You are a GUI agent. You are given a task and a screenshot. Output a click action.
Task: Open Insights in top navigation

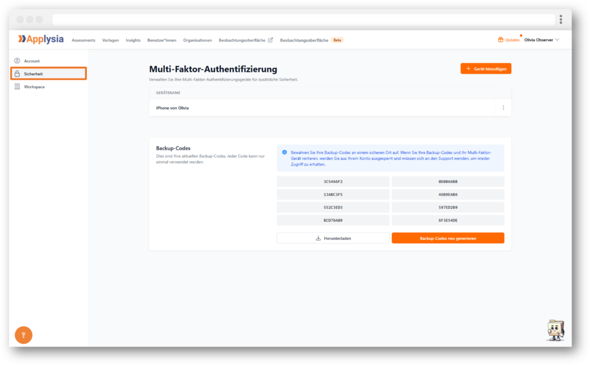click(133, 40)
